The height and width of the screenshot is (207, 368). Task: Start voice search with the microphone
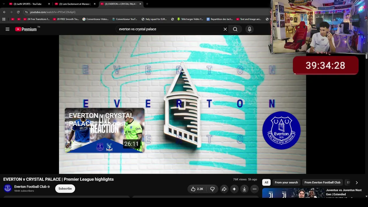pos(250,29)
